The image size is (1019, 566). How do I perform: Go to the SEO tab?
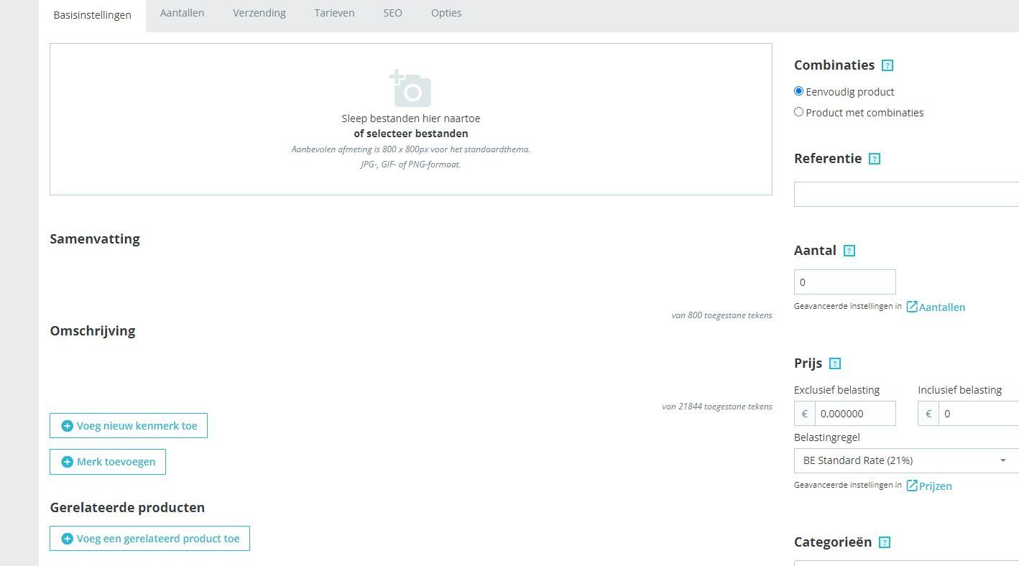click(392, 13)
